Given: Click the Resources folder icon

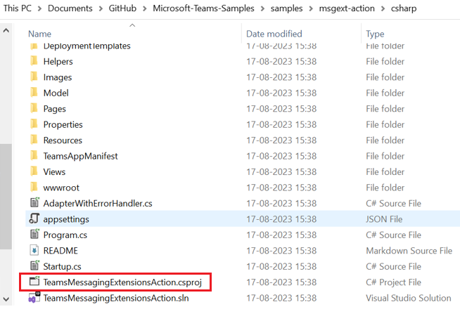Looking at the screenshot, I should point(34,140).
